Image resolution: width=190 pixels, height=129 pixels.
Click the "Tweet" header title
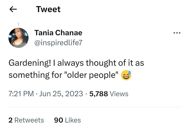coord(48,9)
